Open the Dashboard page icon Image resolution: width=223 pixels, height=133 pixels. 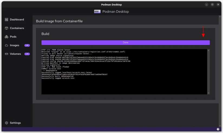pos(6,20)
